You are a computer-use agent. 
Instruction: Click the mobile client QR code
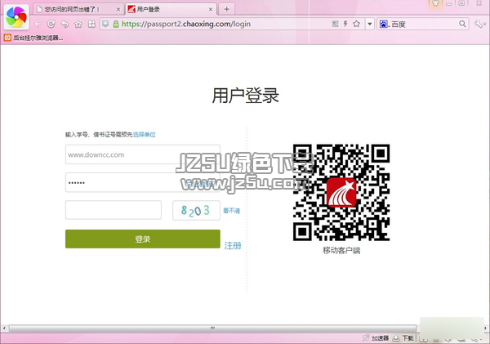(341, 192)
